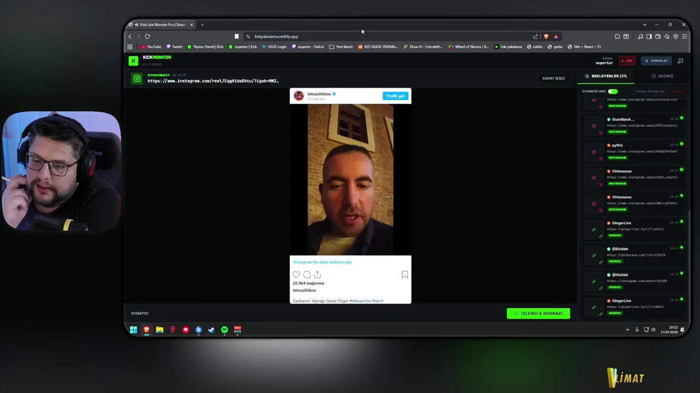Open Steam from the taskbar
The width and height of the screenshot is (700, 393).
211,330
